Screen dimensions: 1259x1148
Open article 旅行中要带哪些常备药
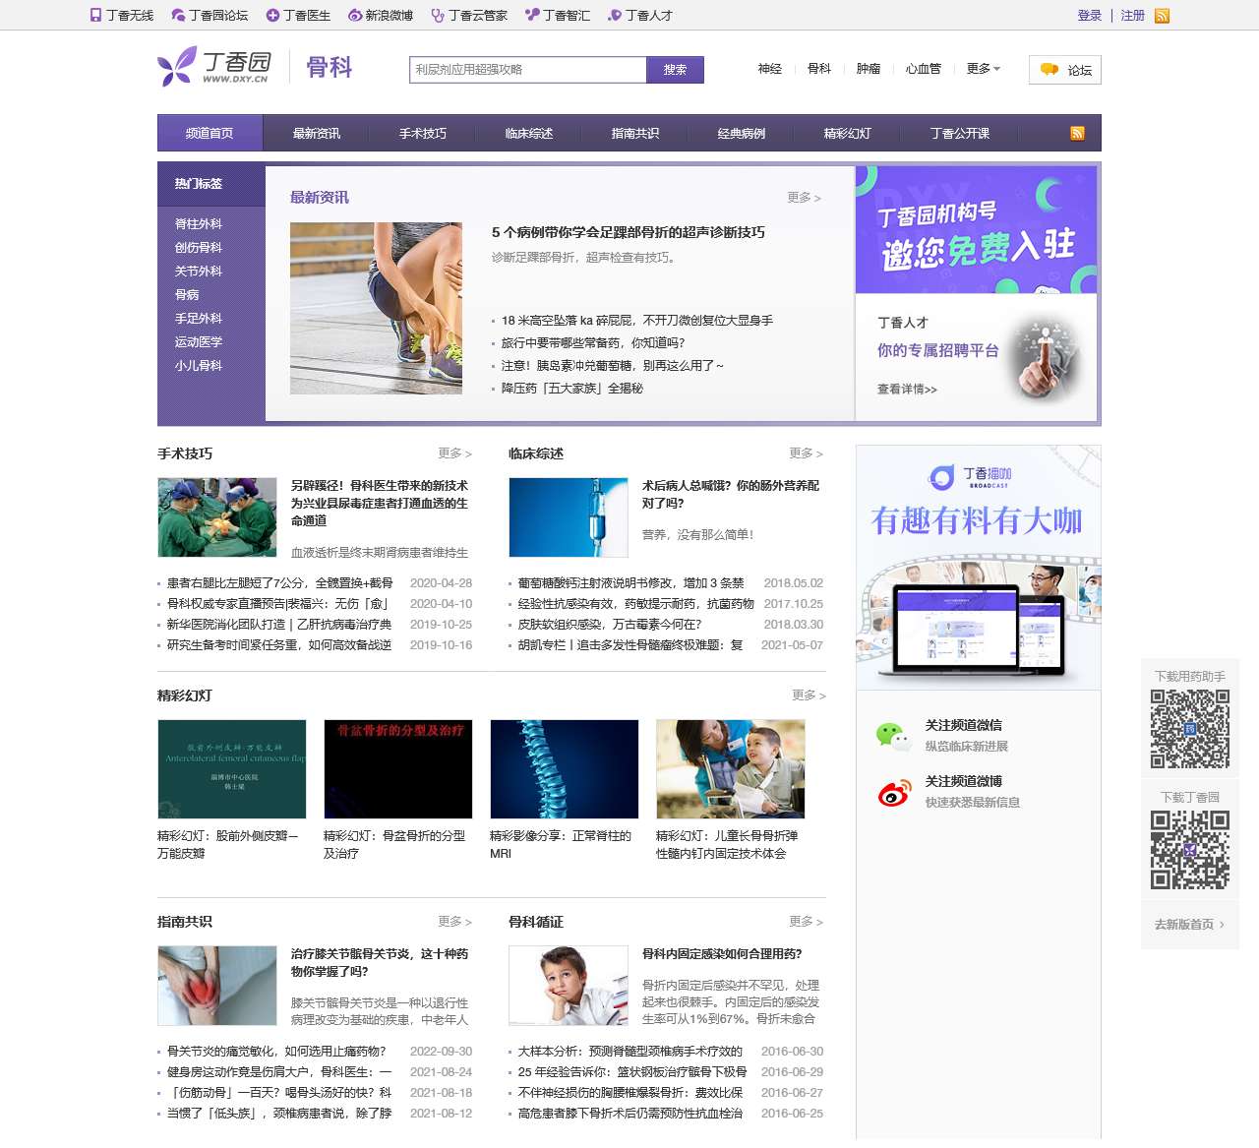coord(593,343)
